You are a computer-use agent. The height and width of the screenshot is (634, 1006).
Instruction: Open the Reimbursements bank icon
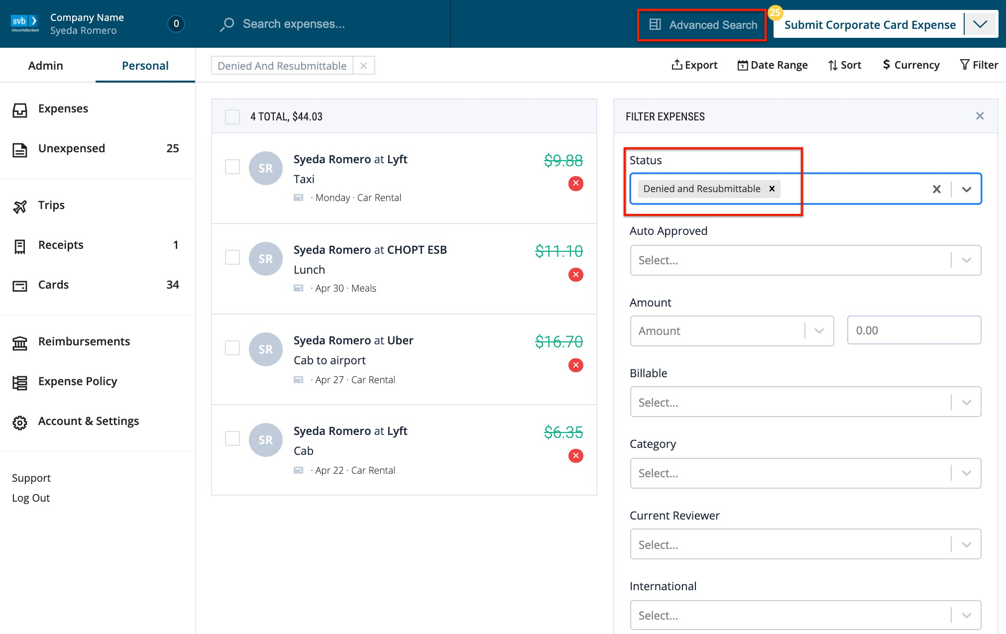point(20,342)
